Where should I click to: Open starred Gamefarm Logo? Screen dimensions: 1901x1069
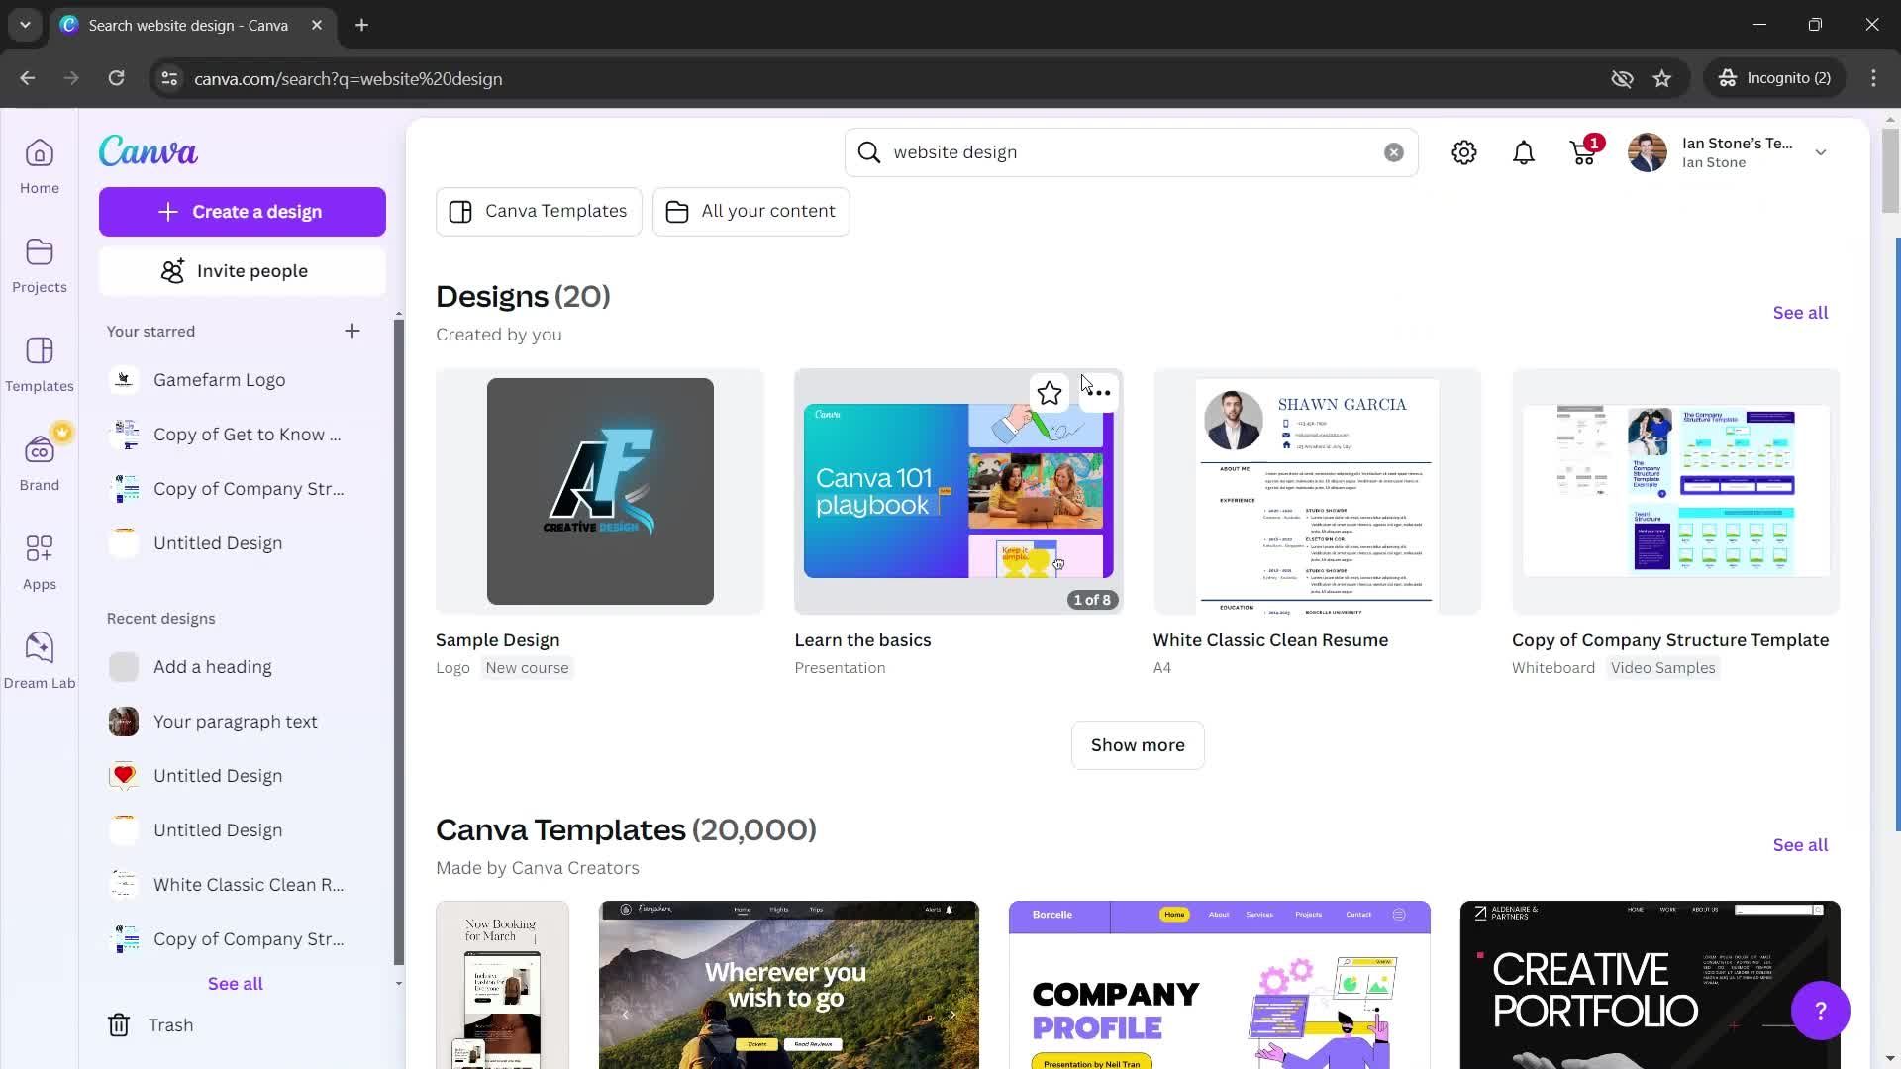tap(243, 380)
